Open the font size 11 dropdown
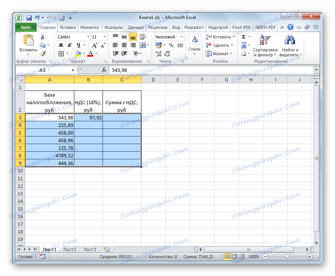 point(104,37)
